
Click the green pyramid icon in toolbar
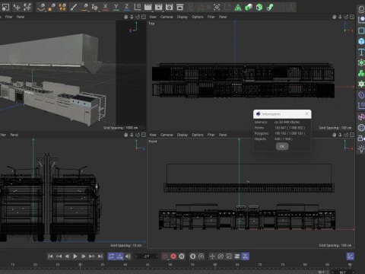(x=238, y=7)
